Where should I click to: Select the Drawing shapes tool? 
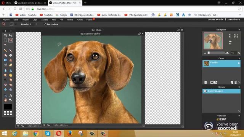pyautogui.click(x=11, y=65)
